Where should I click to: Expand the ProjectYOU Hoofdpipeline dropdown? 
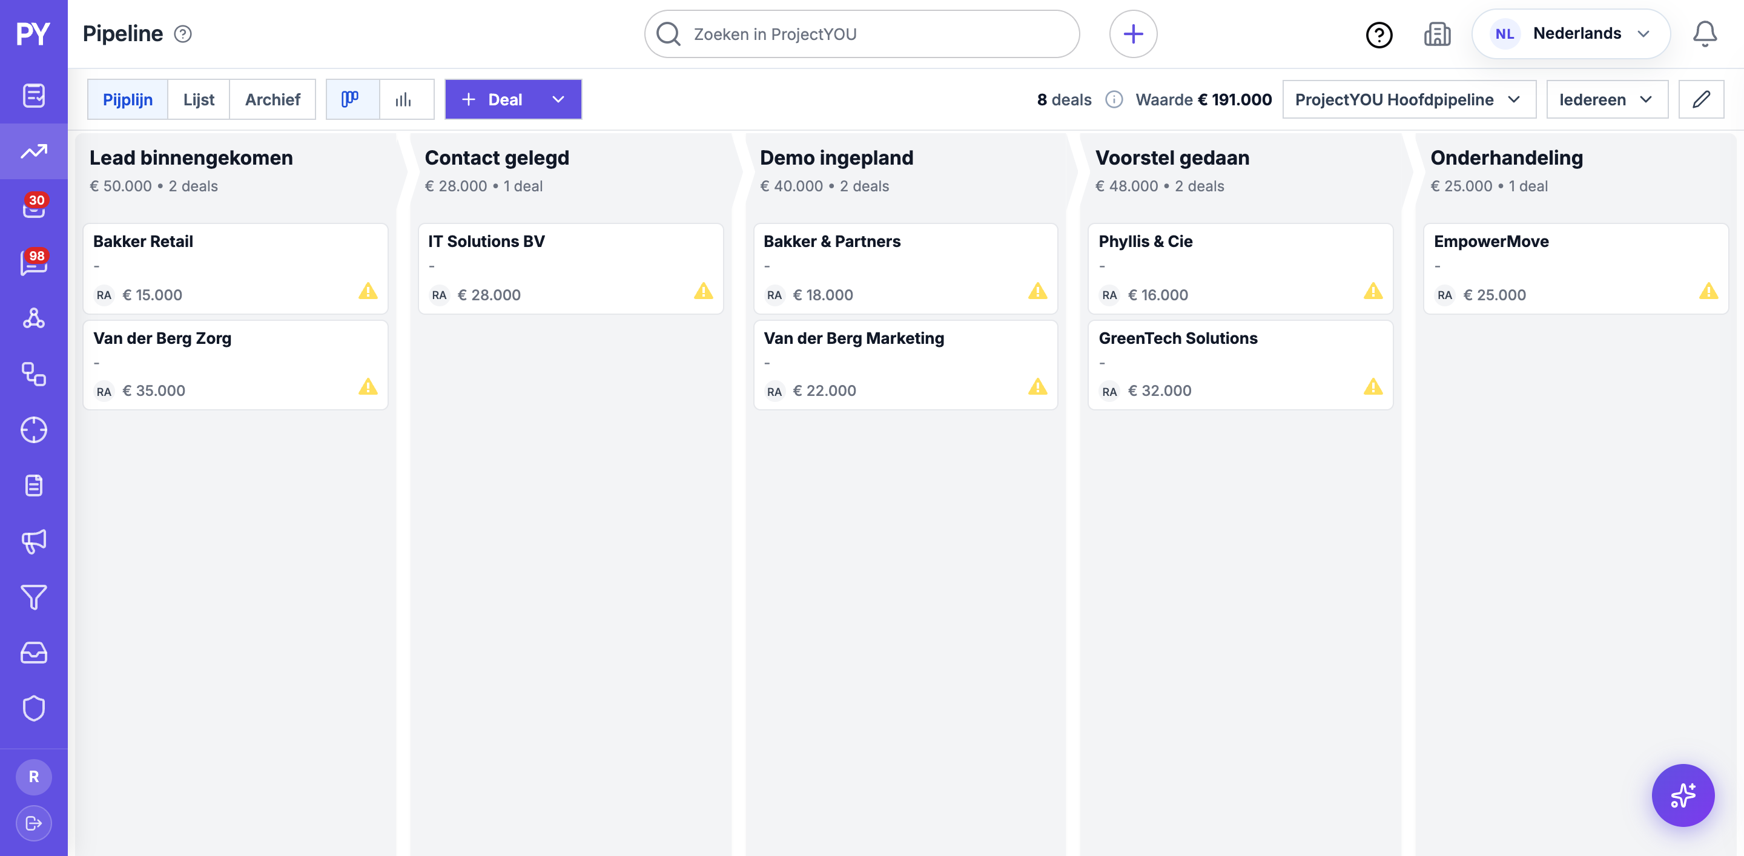pyautogui.click(x=1408, y=99)
